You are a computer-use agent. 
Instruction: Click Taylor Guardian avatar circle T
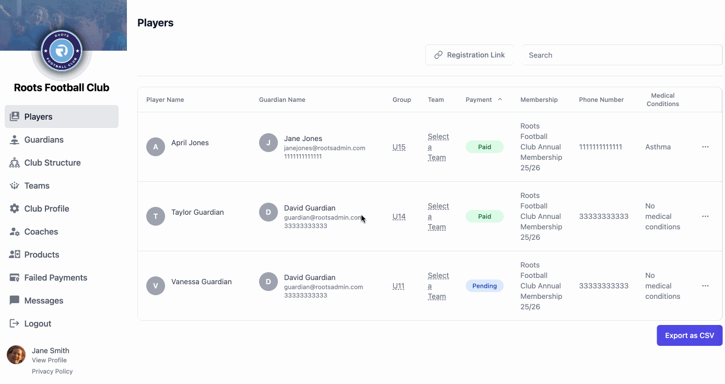pyautogui.click(x=156, y=216)
